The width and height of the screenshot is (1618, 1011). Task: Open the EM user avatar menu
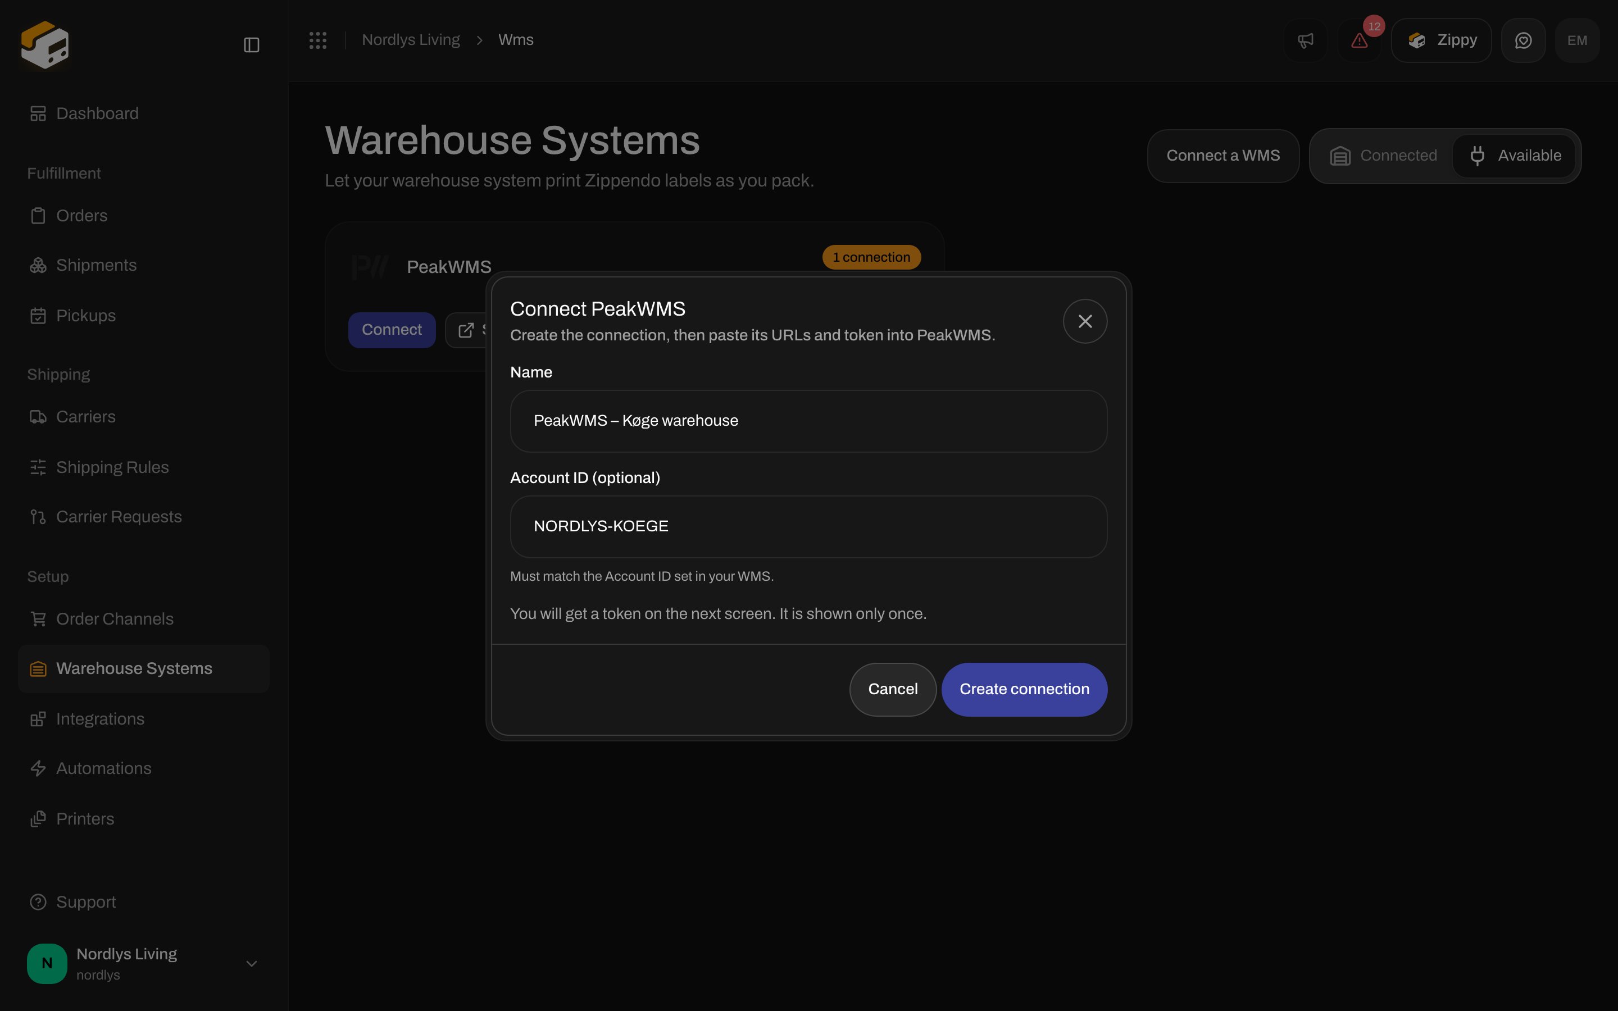point(1577,40)
